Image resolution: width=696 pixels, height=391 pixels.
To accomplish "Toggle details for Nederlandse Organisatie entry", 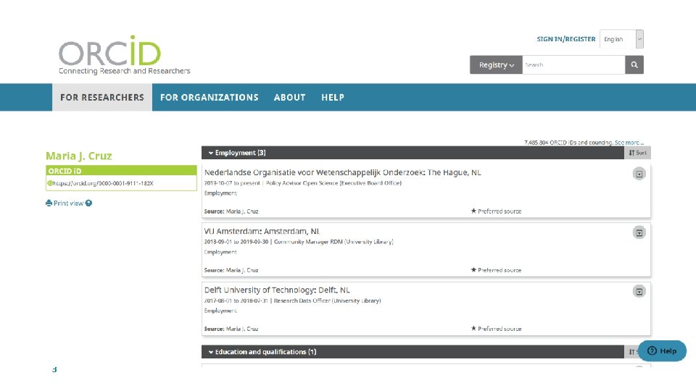I will (639, 174).
